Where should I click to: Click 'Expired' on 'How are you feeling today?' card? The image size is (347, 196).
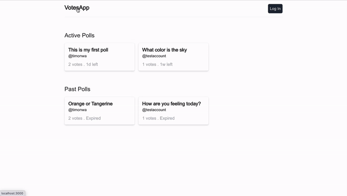(167, 118)
